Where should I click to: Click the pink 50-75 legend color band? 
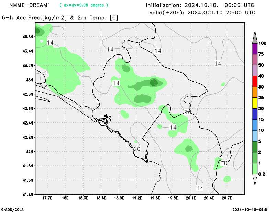[x=255, y=60]
